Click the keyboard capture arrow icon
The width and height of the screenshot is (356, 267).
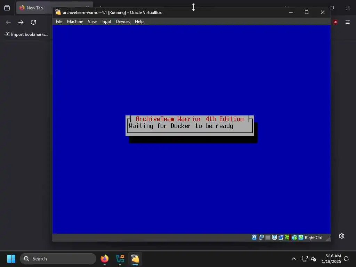pos(301,237)
